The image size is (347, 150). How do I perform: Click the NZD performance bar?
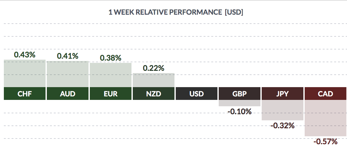pyautogui.click(x=154, y=80)
